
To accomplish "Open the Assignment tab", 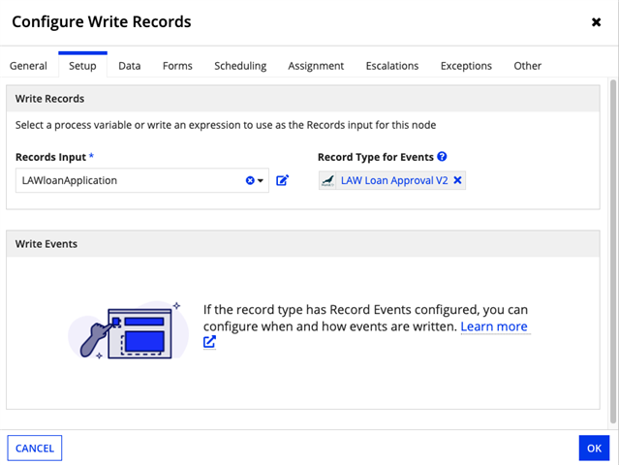I will (316, 66).
